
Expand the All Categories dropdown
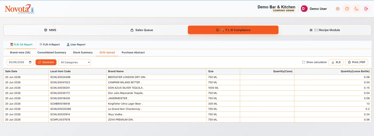click(x=75, y=62)
